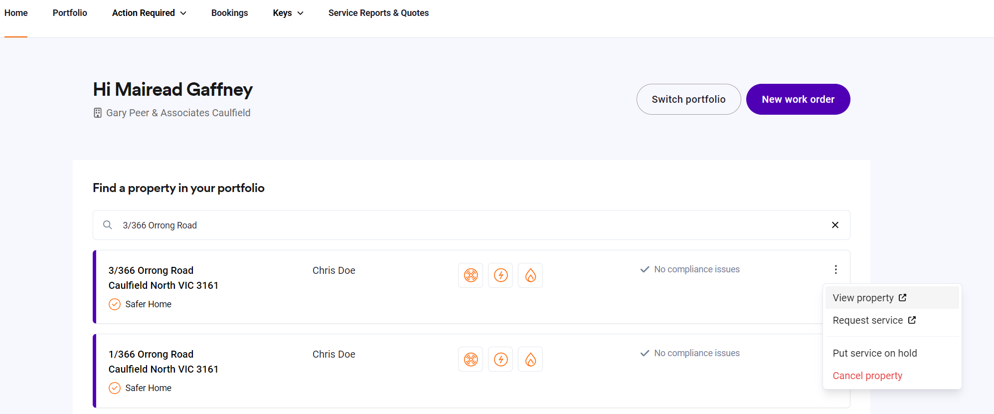Click smoke alarm icon for 3/366 Orrong Road
The height and width of the screenshot is (414, 994).
(x=471, y=275)
